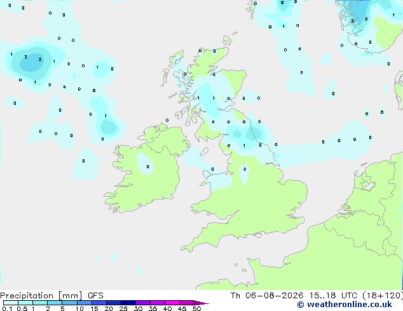Open the weatheronline.co.uk copyright link
Viewport: 403px width, 311px height.
point(345,305)
